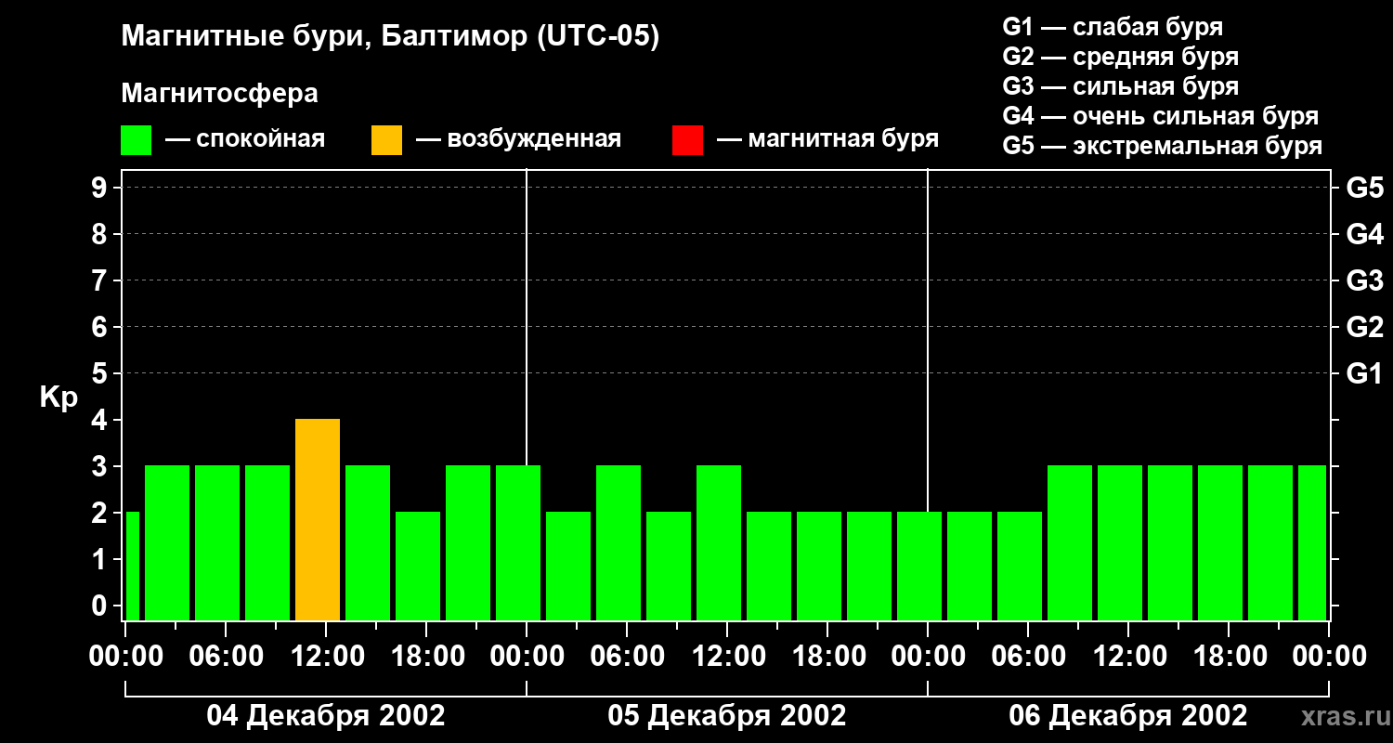The image size is (1393, 743).
Task: Click the G2 label on right axis
Action: point(1364,328)
